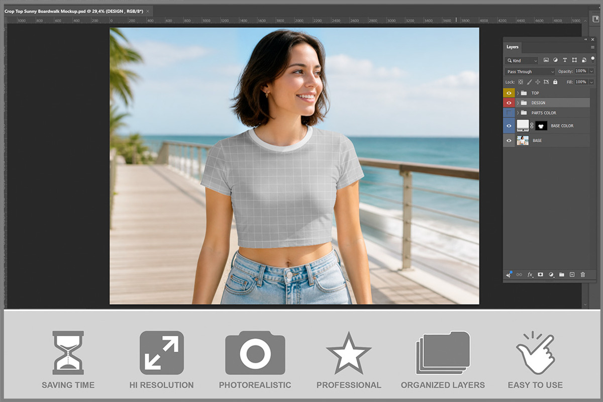This screenshot has width=603, height=402.
Task: Click the SAVING TIME hourglass icon
Action: [x=68, y=352]
